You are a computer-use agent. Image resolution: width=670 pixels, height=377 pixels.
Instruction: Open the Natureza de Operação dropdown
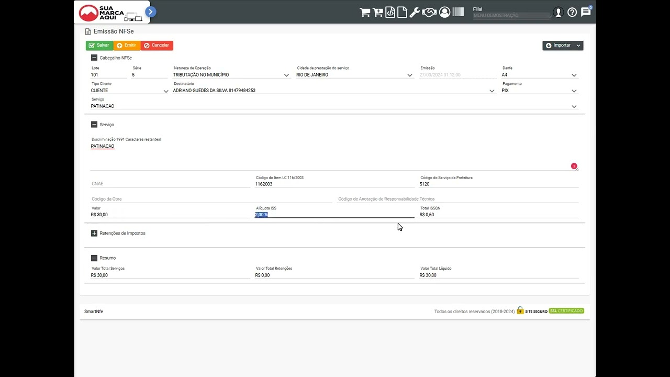tap(231, 75)
